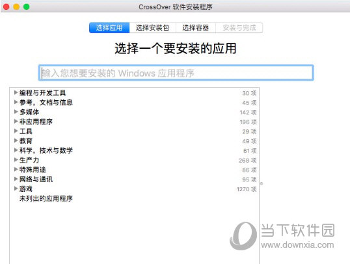Expand the 游戏 category triangle
The height and width of the screenshot is (264, 350).
16,189
